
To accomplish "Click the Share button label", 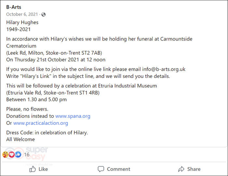I will (x=194, y=169).
